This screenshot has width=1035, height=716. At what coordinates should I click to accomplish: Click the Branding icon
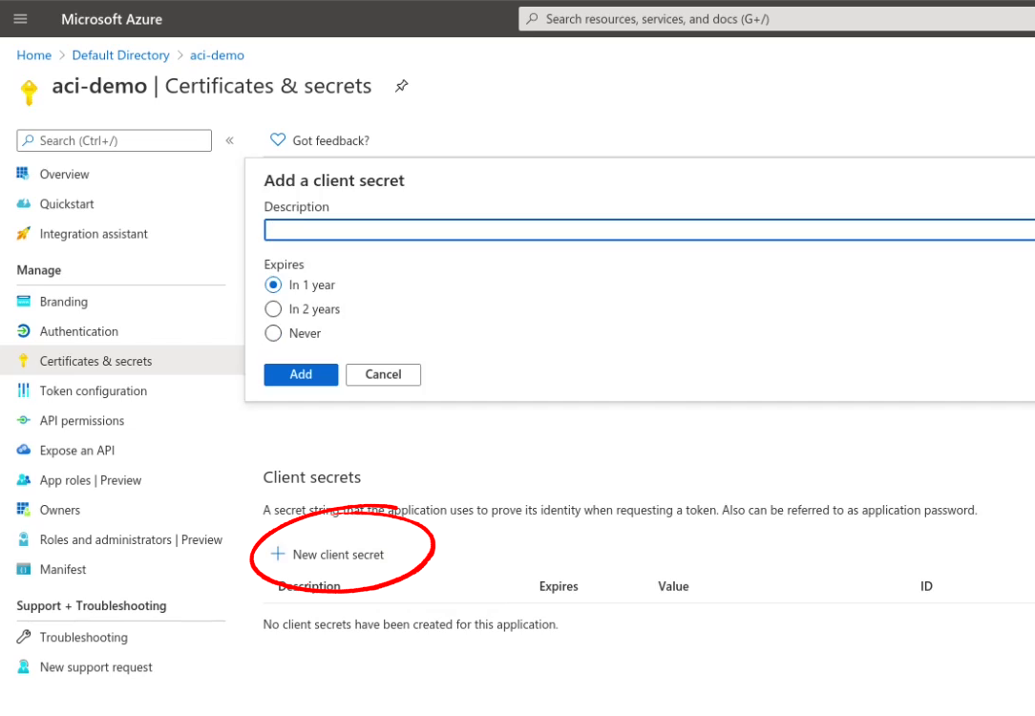[x=23, y=301]
